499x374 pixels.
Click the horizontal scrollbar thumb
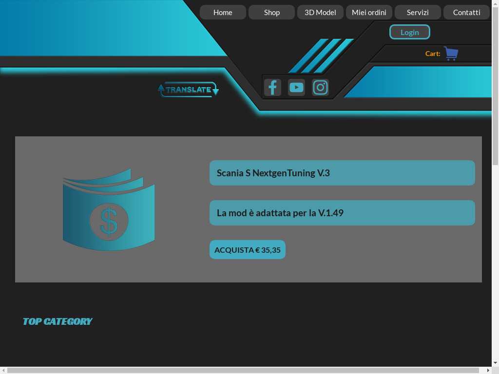click(243, 371)
